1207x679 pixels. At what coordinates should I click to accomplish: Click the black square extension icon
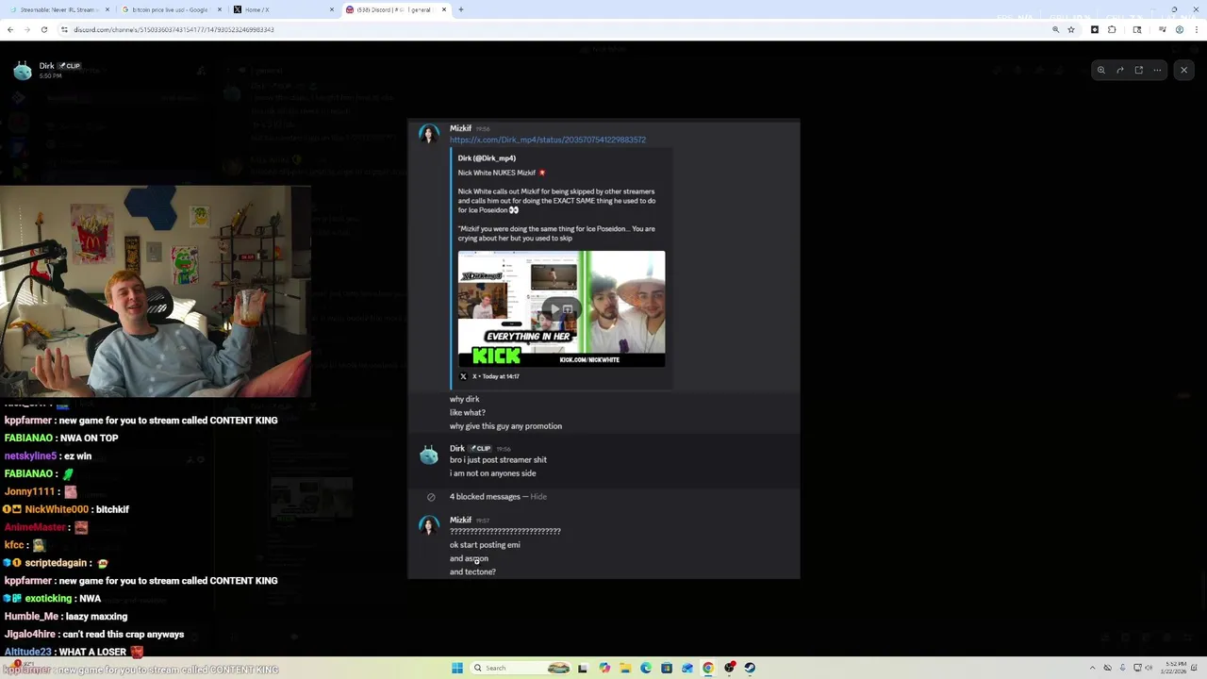tap(1095, 29)
